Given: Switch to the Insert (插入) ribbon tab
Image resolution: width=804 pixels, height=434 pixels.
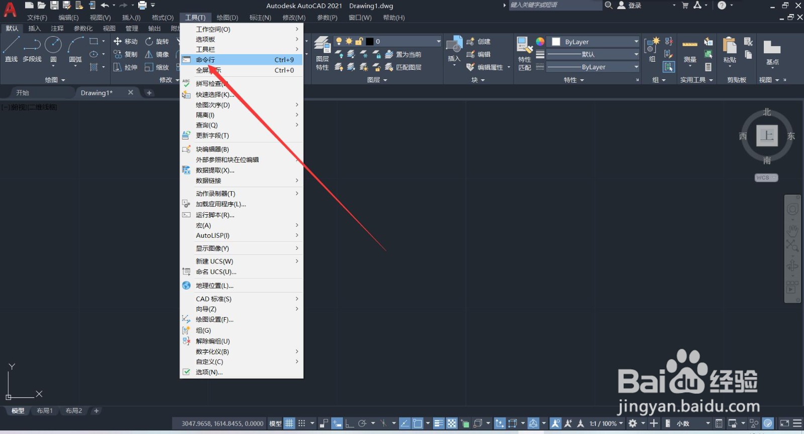Looking at the screenshot, I should 34,29.
